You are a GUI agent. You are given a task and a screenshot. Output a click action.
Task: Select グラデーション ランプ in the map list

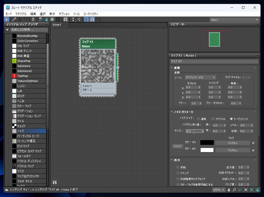point(29,116)
